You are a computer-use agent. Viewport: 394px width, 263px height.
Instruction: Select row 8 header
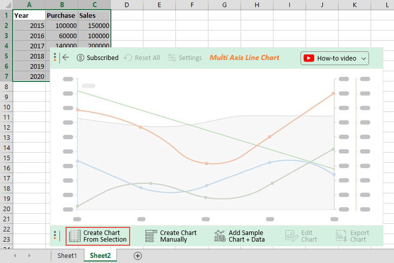[6, 87]
